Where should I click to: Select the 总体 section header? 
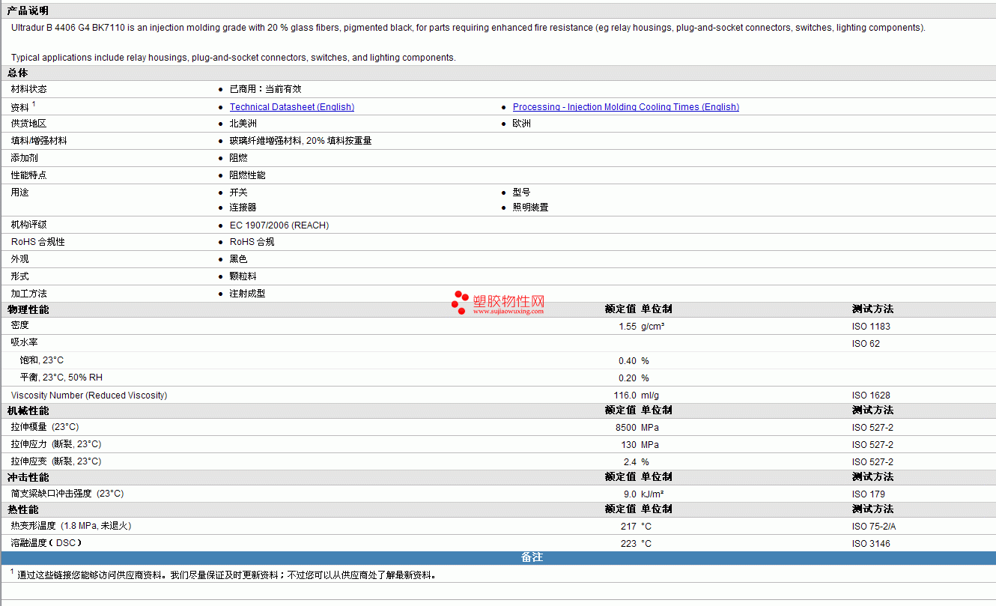(x=18, y=73)
